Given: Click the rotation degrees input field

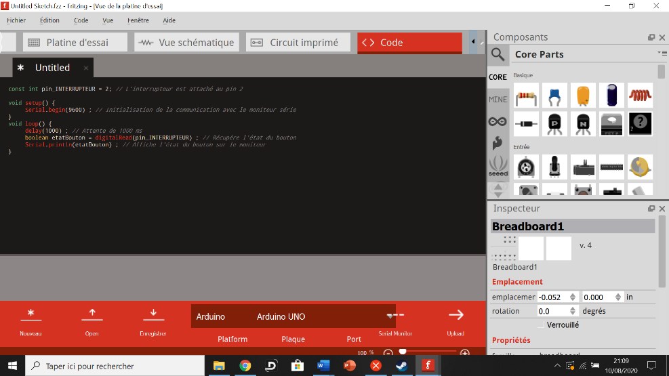Looking at the screenshot, I should (556, 311).
